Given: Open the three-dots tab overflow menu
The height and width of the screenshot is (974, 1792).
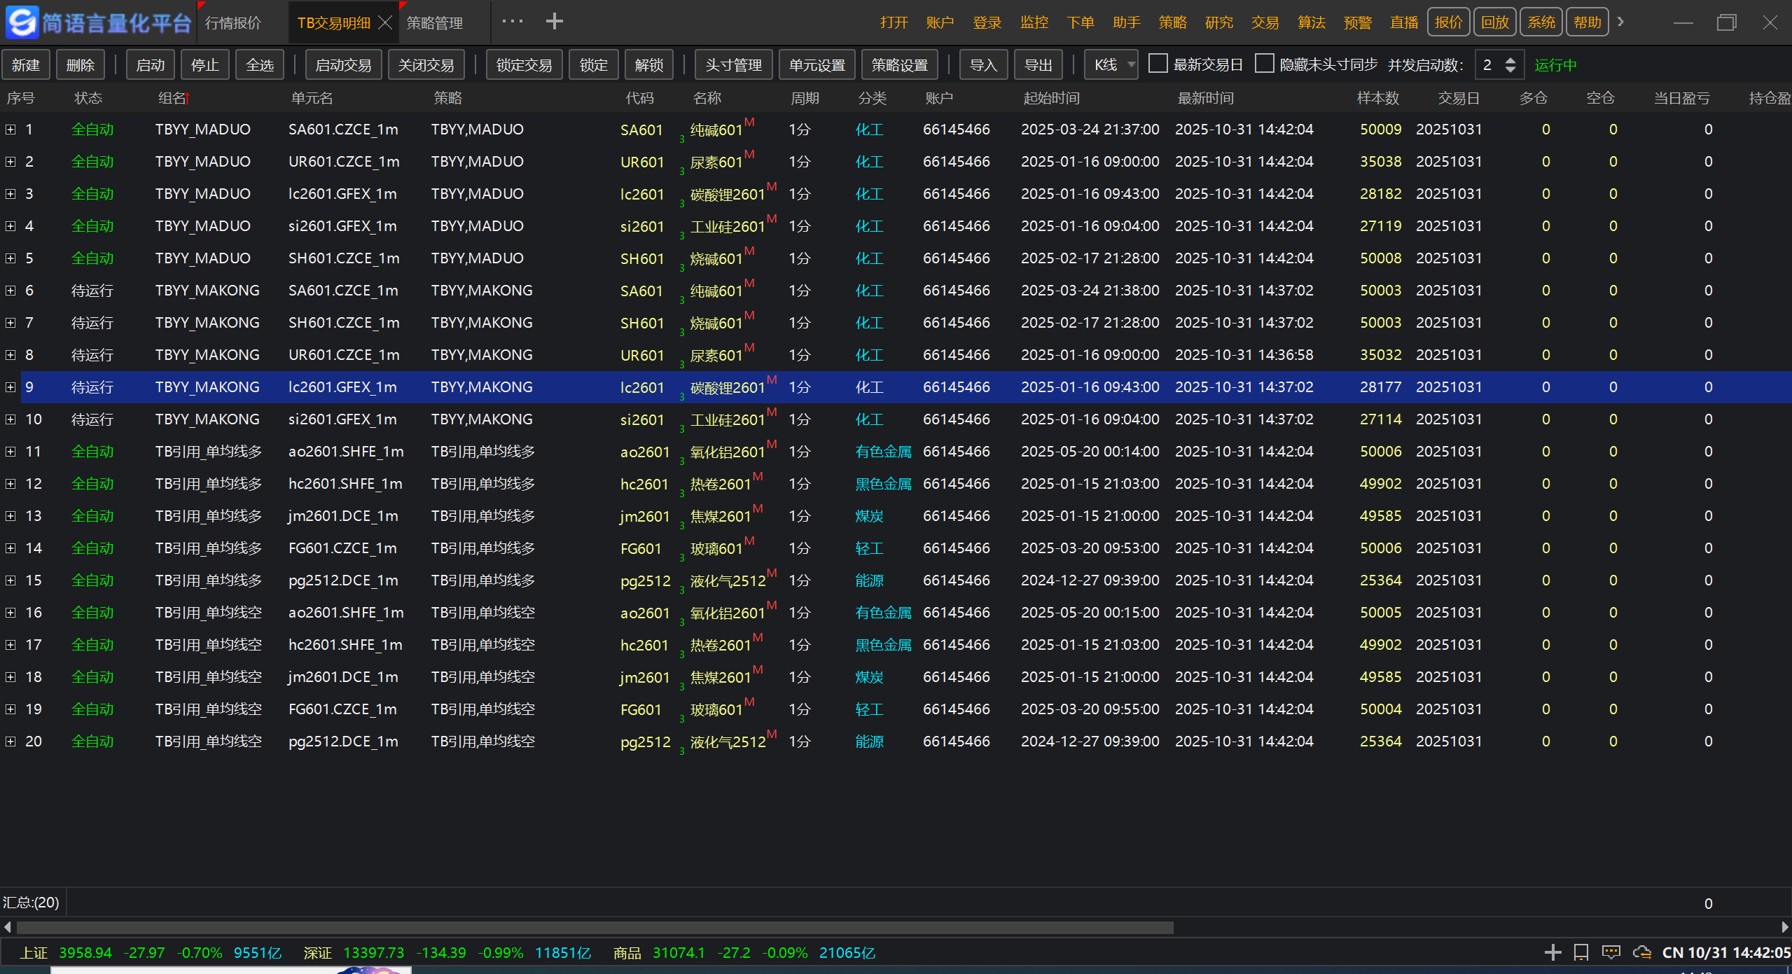Looking at the screenshot, I should pyautogui.click(x=513, y=22).
